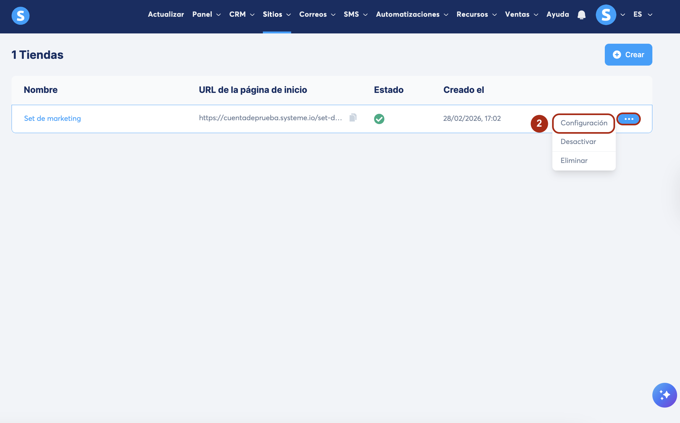
Task: Click the Crear button
Action: (x=628, y=55)
